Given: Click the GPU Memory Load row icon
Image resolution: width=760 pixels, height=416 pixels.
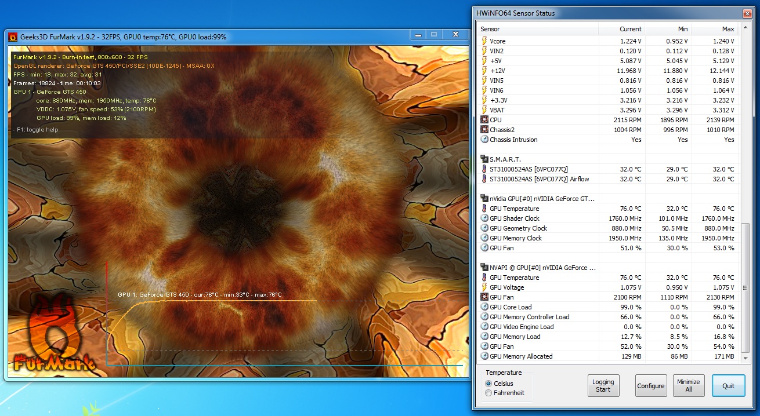Looking at the screenshot, I should (x=484, y=337).
